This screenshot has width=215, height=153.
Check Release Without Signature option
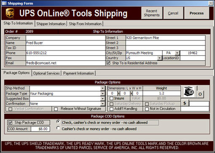(56, 109)
